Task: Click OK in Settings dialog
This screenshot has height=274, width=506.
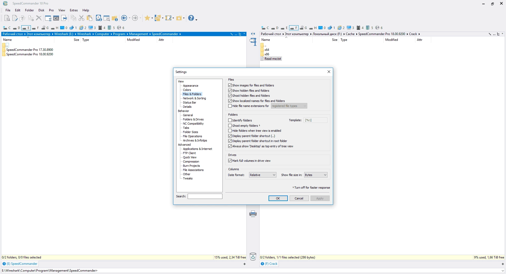Action: click(x=278, y=198)
